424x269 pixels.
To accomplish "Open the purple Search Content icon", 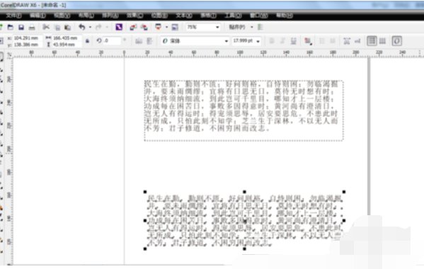I will [x=119, y=27].
